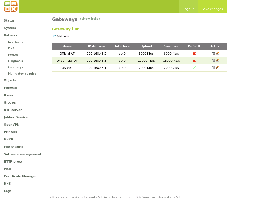Click red X default for Official AT

click(194, 54)
